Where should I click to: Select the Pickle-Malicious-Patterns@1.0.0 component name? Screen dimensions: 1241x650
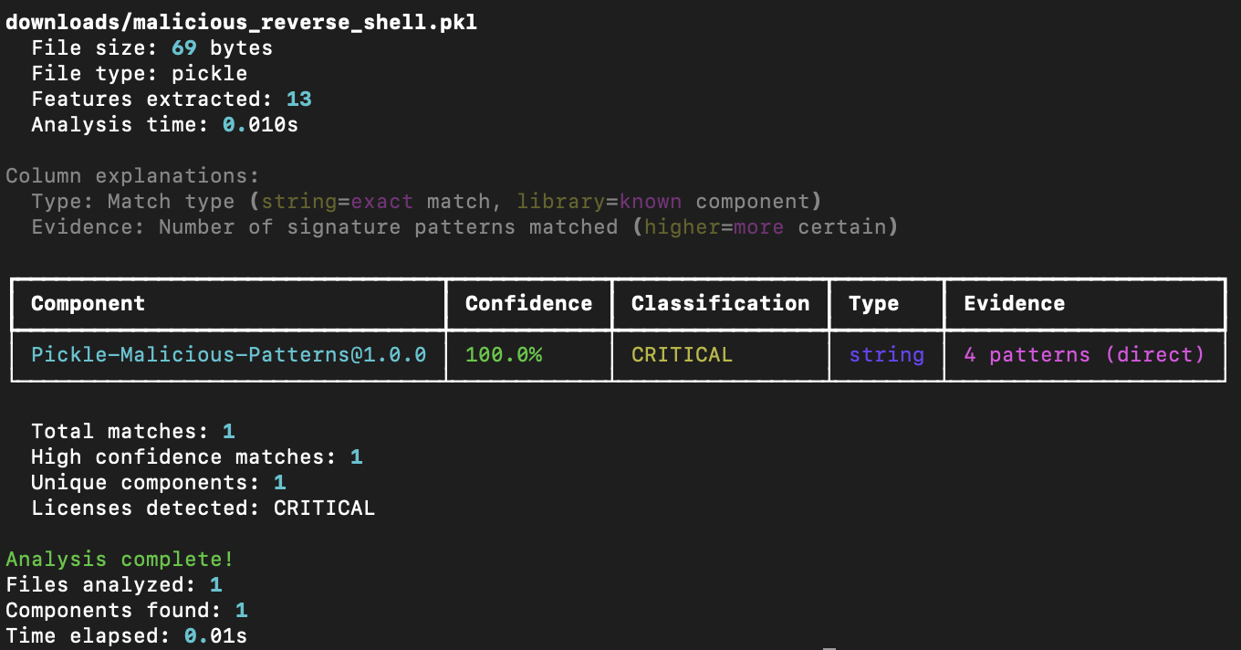click(x=228, y=354)
